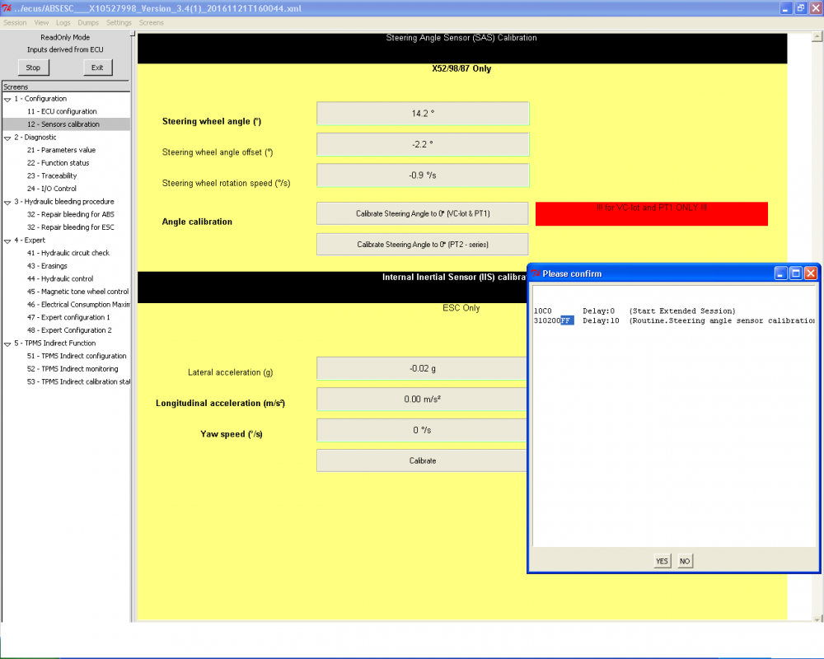The image size is (824, 659).
Task: Open 52 - TPMS Indirect monitoring
Action: coord(73,369)
